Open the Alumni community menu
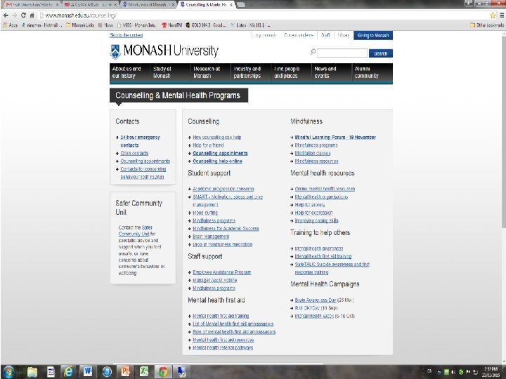Image resolution: width=506 pixels, height=379 pixels. coord(372,72)
